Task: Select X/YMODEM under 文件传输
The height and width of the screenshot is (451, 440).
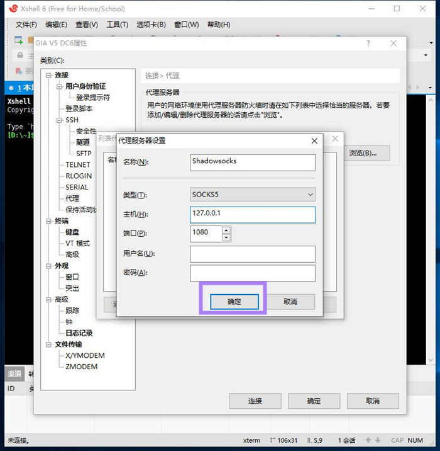Action: [x=85, y=355]
